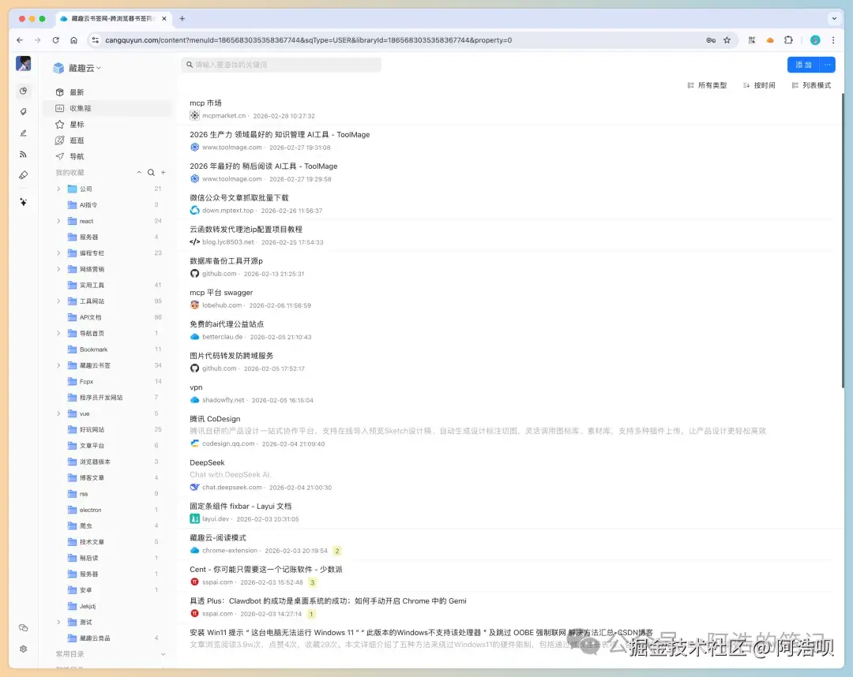Open the DeepSeek bookmark
The height and width of the screenshot is (677, 853).
(x=207, y=462)
